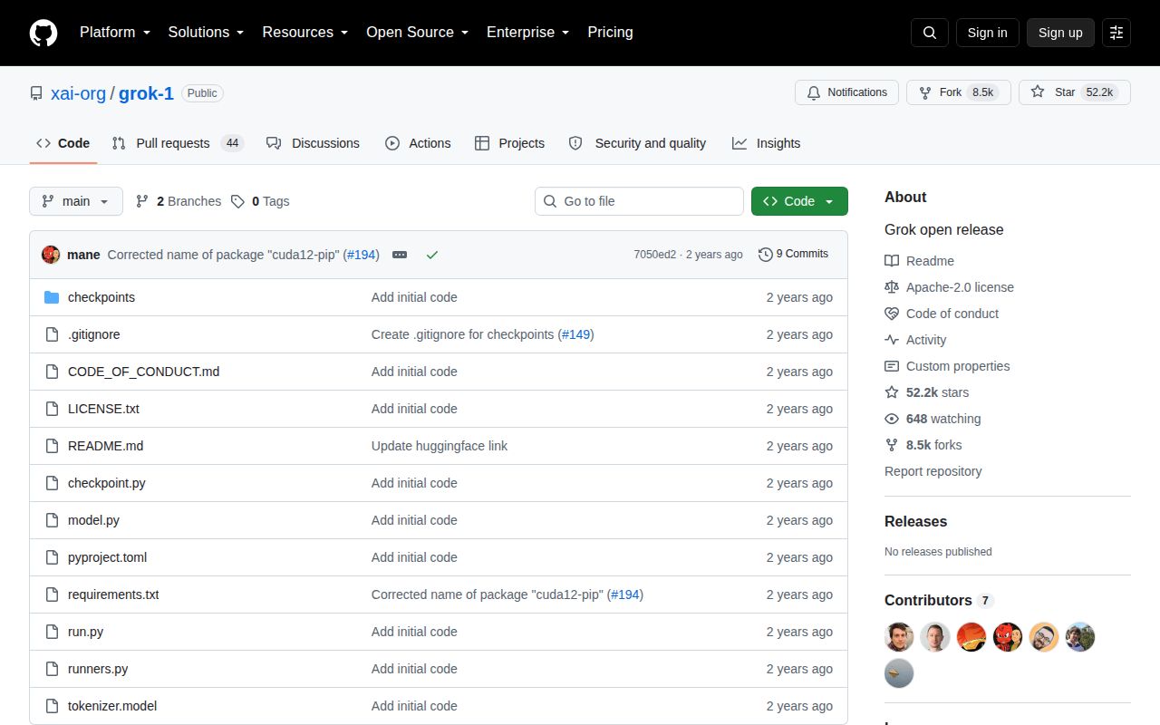
Task: Click the red-haired contributor avatar
Action: 1008,637
